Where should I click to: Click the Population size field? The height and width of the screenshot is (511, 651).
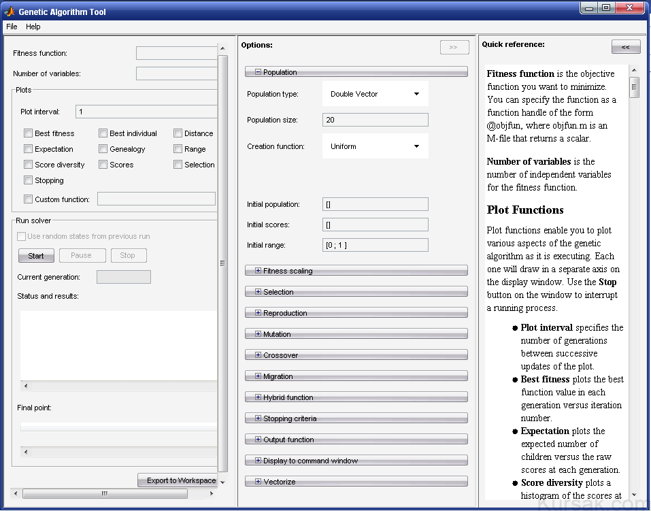[375, 120]
